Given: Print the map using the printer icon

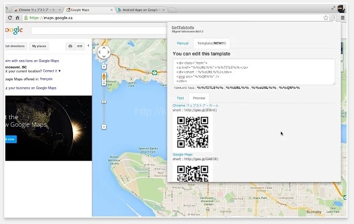Looking at the screenshot, I should 70,46.
